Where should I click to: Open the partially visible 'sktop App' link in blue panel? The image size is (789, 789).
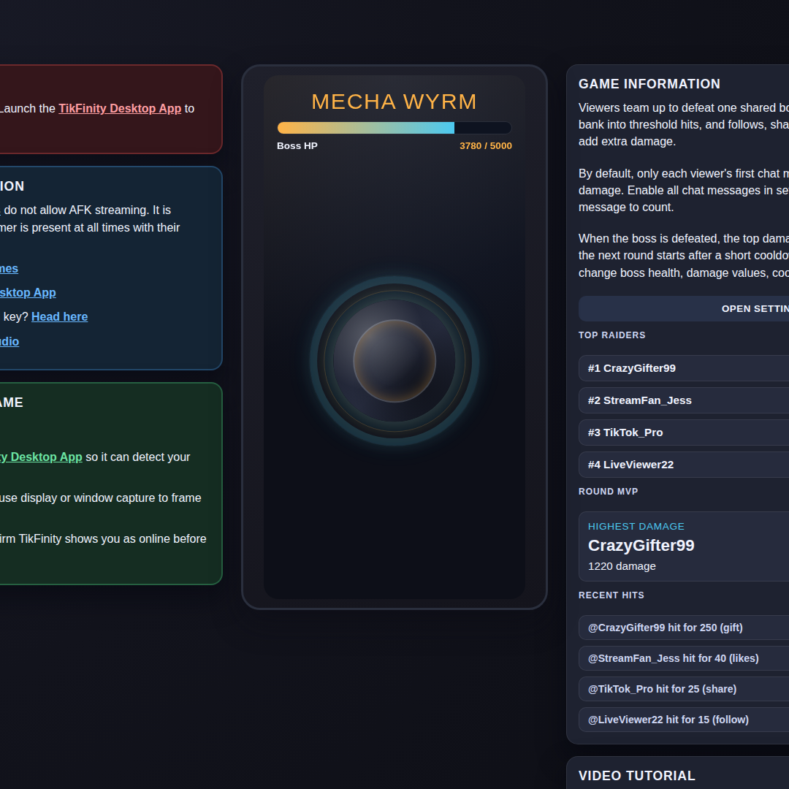(x=28, y=292)
